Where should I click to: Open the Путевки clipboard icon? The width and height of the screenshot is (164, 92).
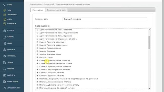pos(5,31)
